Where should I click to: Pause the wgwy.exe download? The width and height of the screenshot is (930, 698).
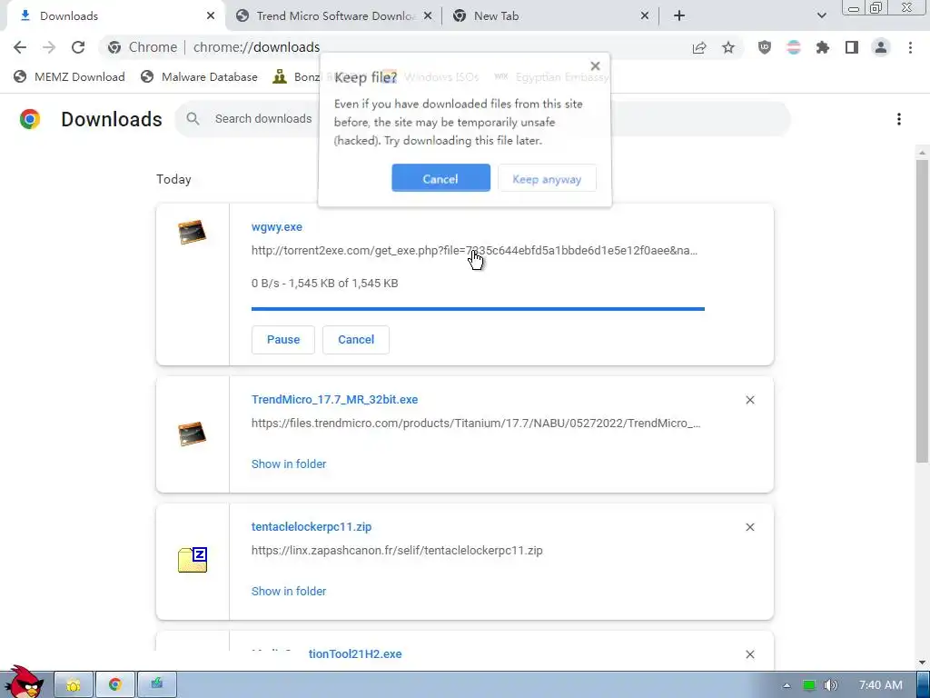283,340
